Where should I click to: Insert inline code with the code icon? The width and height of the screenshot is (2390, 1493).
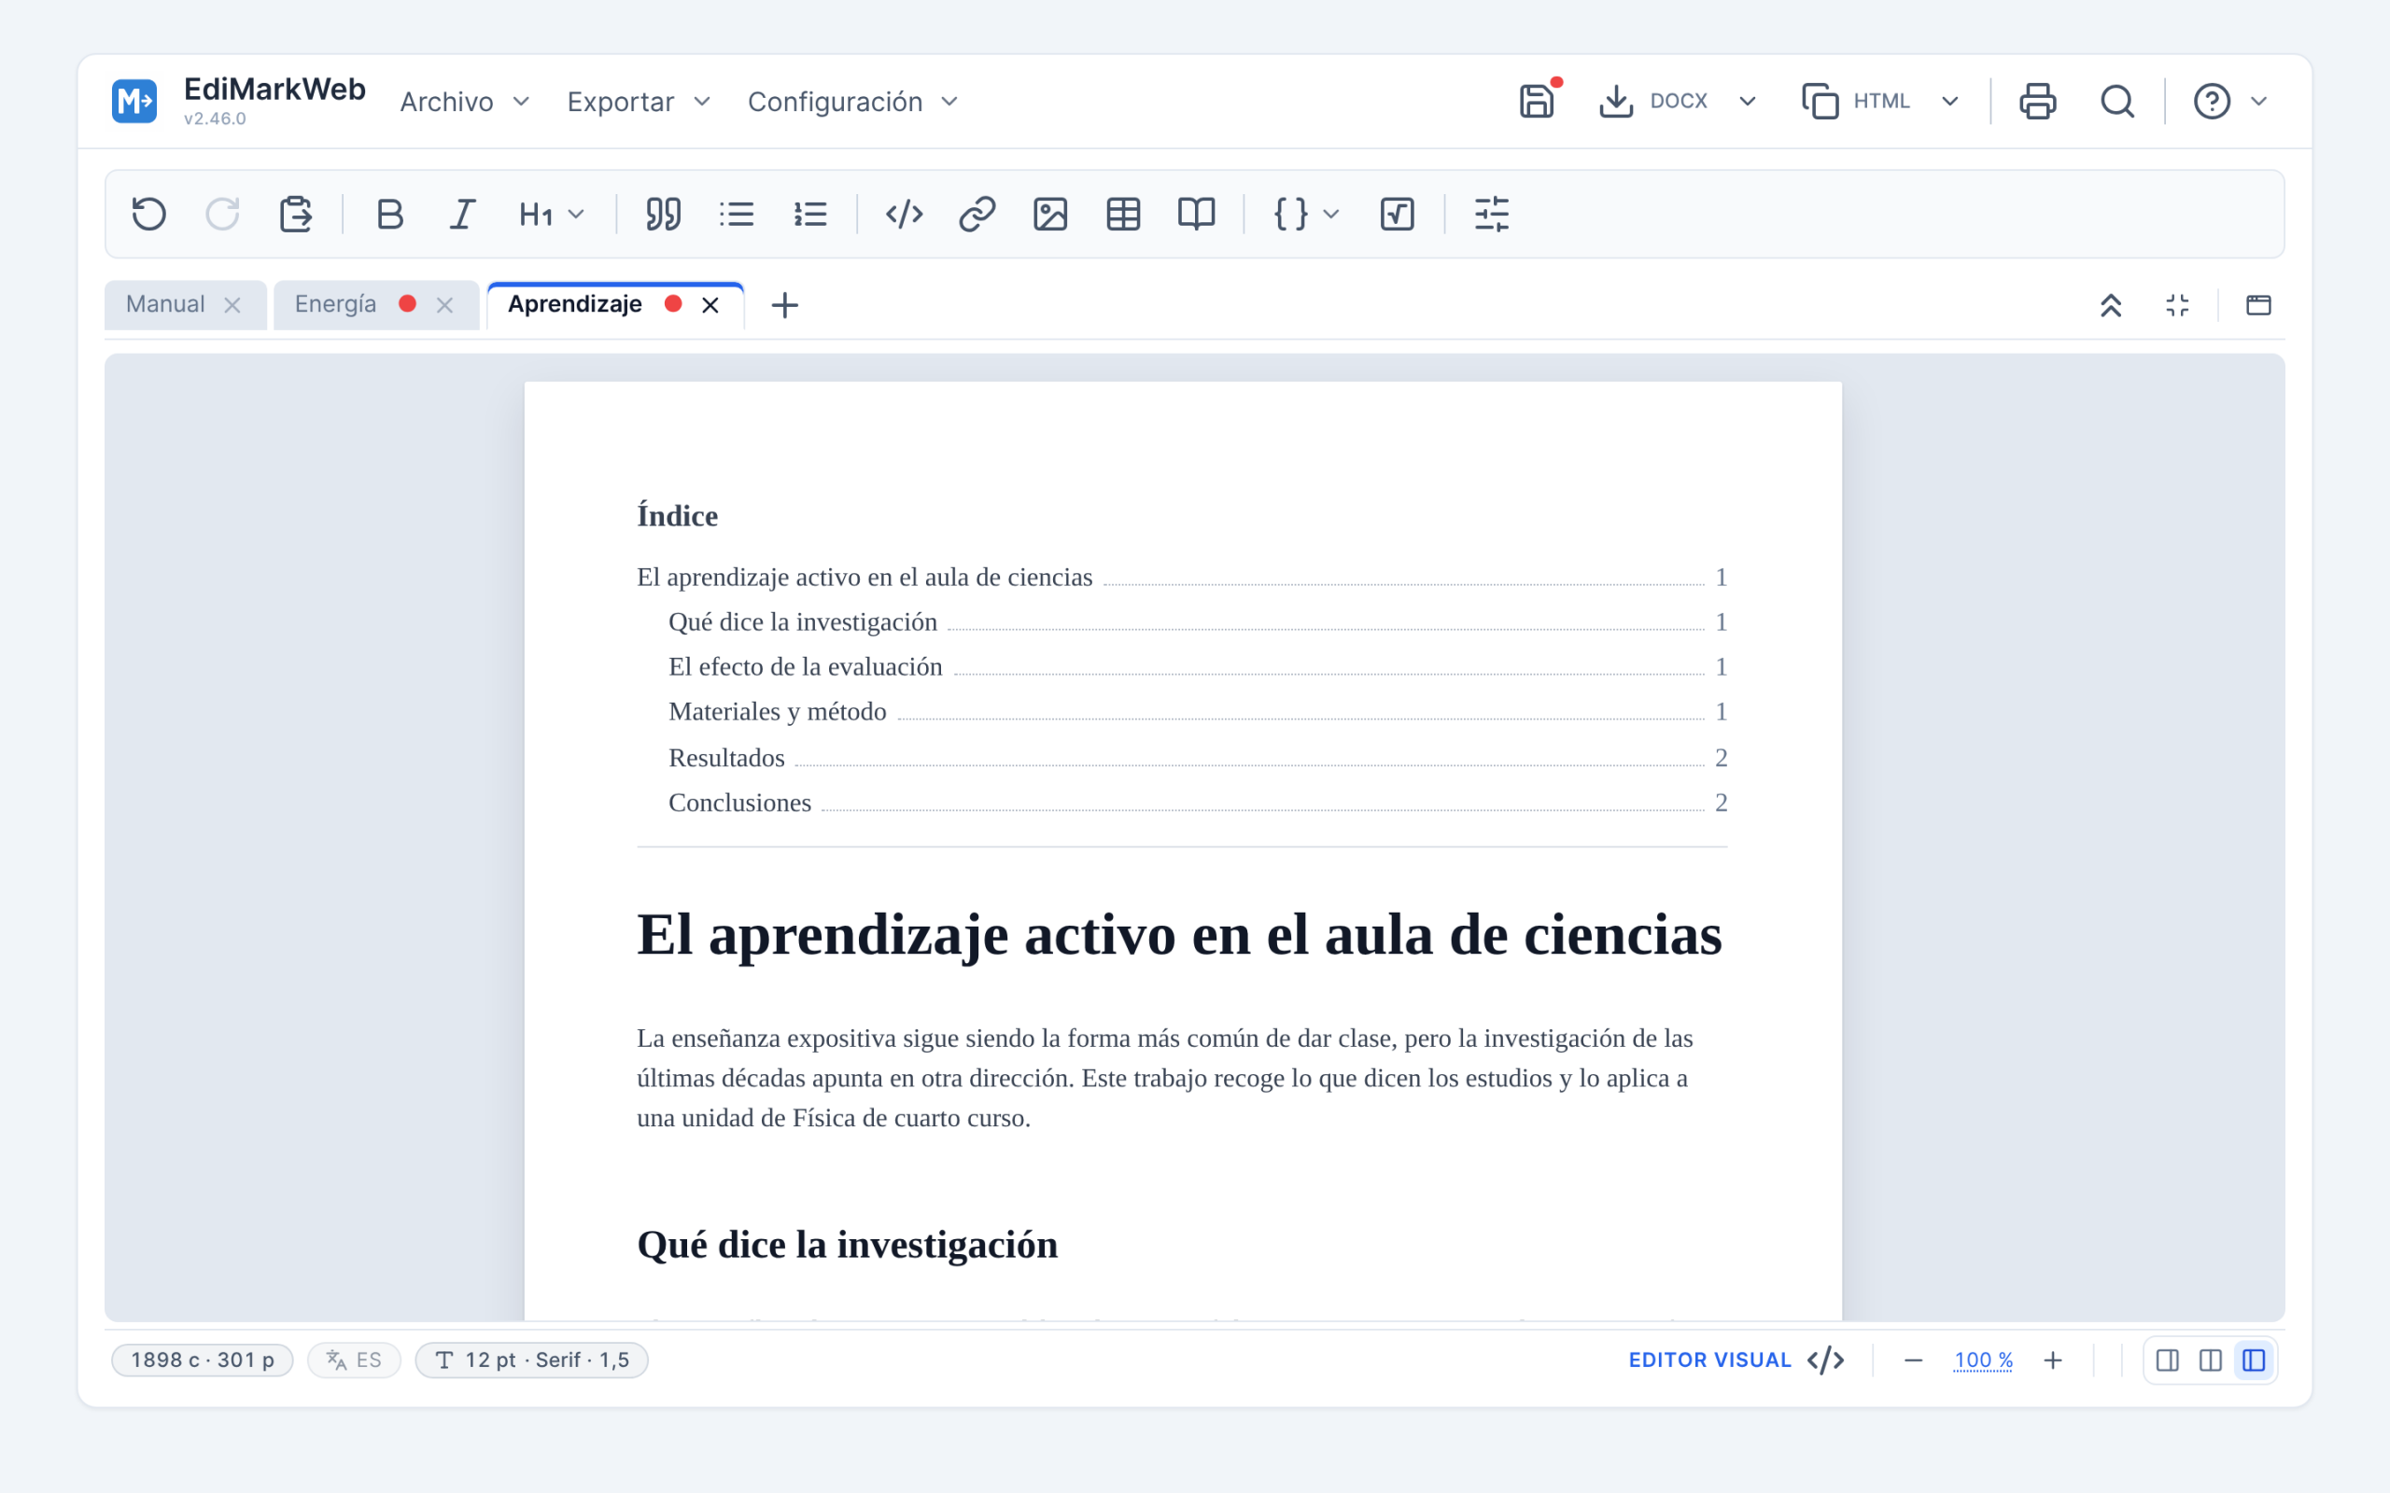[x=904, y=214]
